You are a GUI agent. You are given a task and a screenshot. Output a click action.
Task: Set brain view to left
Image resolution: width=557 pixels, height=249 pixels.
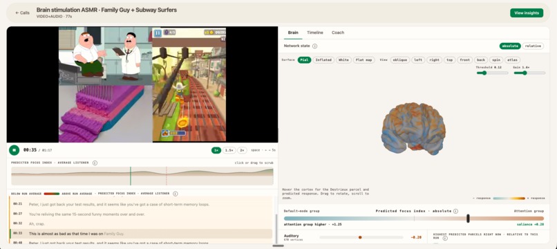pyautogui.click(x=419, y=59)
